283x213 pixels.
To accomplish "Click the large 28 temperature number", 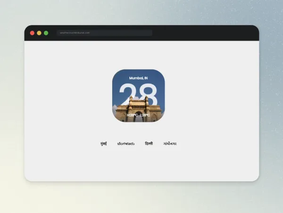I will coord(138,94).
